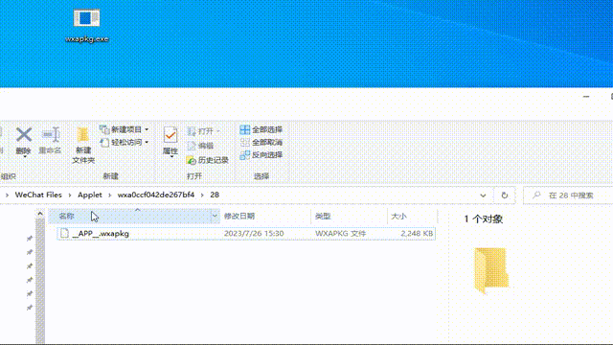Expand chevron after wxa0ccf042de267bf4 breadcrumb
This screenshot has height=345, width=613.
coord(202,195)
